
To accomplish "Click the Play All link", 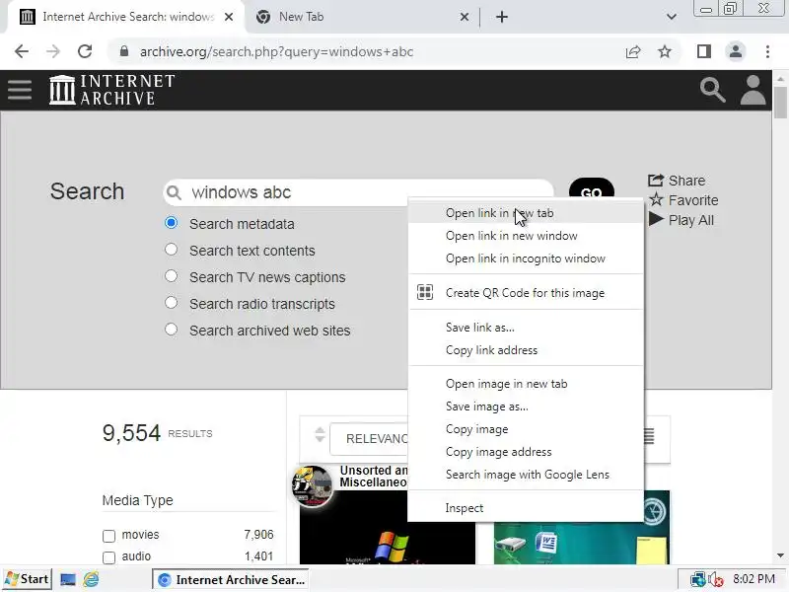I will (x=681, y=220).
